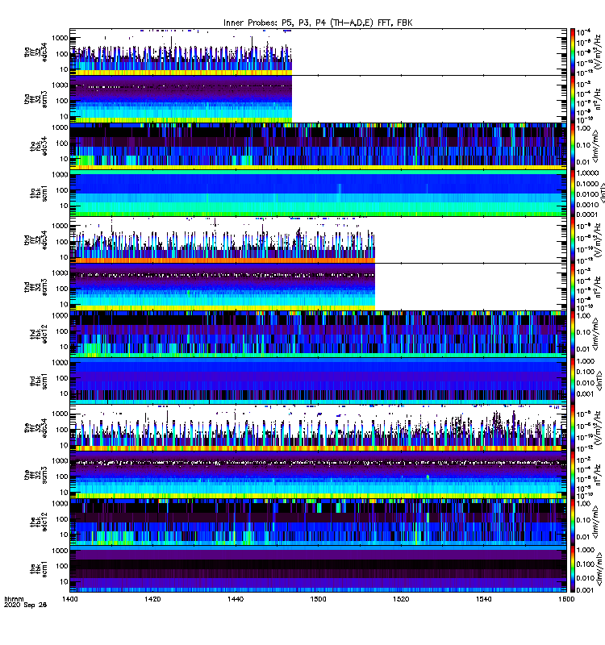Click inside the tha fbk scm1 spectrogram panel

(318, 193)
